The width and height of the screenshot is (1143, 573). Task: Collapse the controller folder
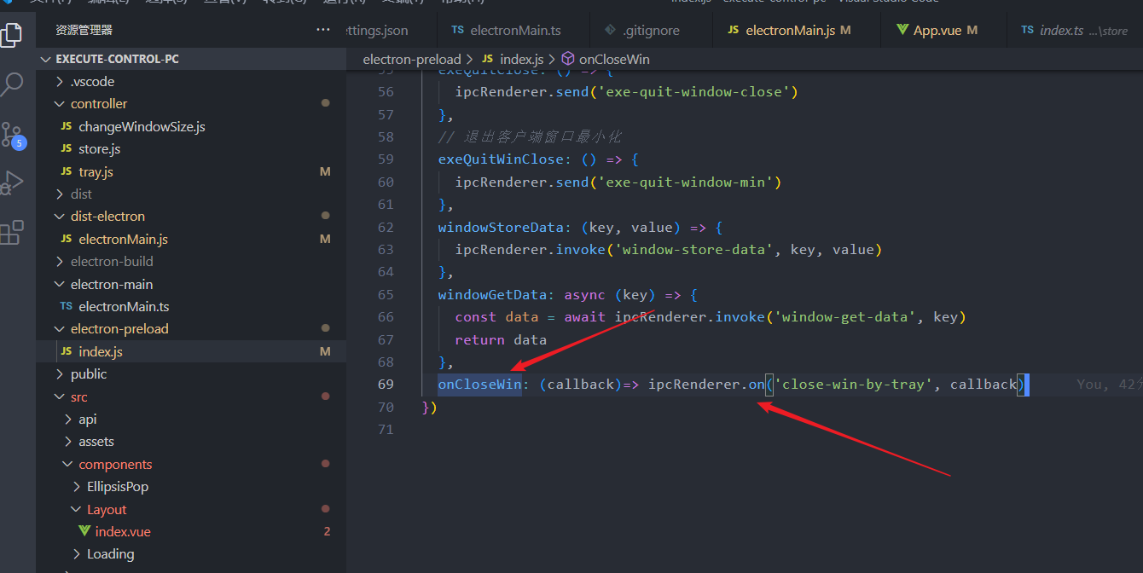[x=99, y=103]
